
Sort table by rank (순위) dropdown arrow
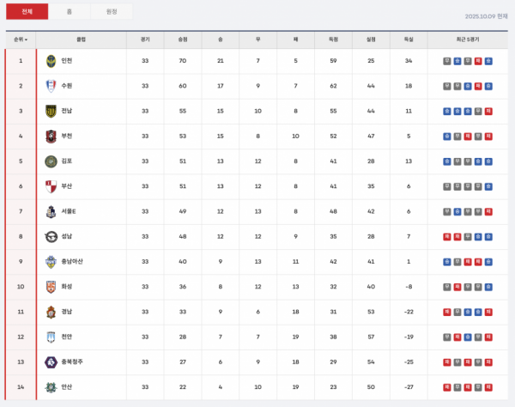tap(26, 39)
